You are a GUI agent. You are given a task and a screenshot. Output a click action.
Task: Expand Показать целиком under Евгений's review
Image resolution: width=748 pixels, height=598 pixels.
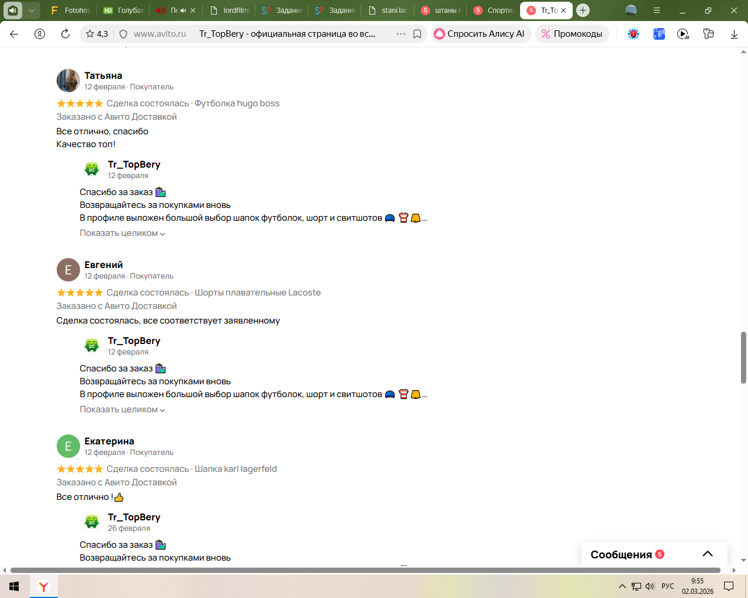click(x=123, y=409)
